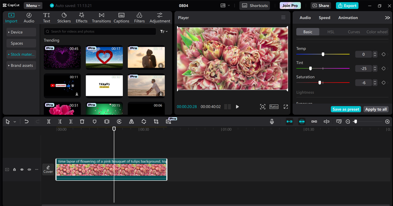Click the zoom out timeline icon
Screen dimensions: 393x206
(348, 122)
